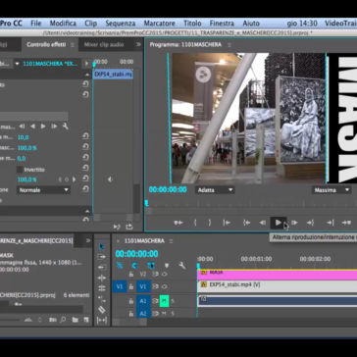Open the Modifica menu
This screenshot has width=357, height=357.
pos(63,24)
